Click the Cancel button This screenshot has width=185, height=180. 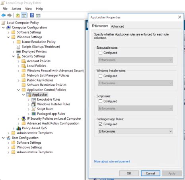point(150,173)
